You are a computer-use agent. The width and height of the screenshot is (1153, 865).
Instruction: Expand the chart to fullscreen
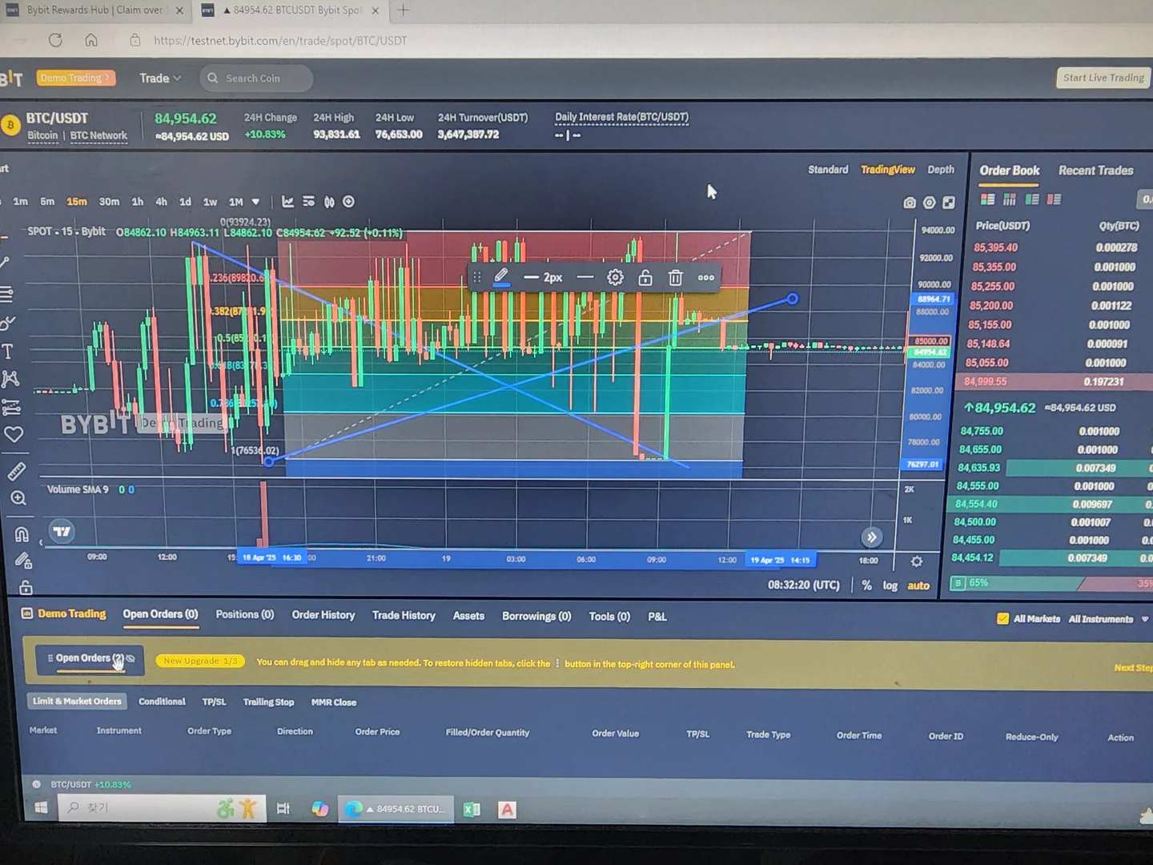click(x=949, y=203)
